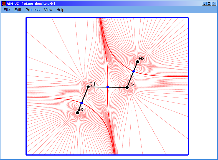218x160 pixels.
Task: Click the H8 text label
Action: coord(142,59)
